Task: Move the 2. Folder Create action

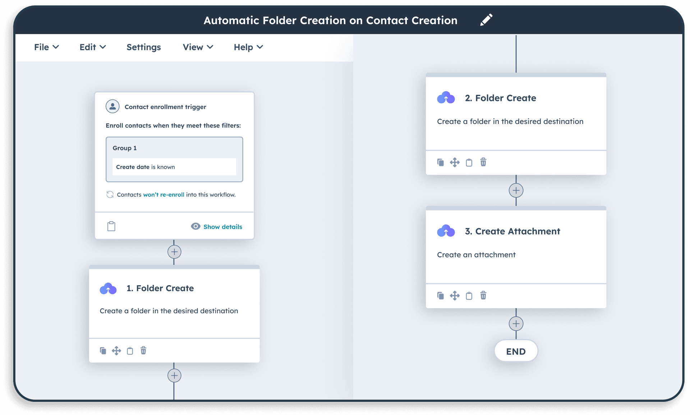Action: [455, 162]
